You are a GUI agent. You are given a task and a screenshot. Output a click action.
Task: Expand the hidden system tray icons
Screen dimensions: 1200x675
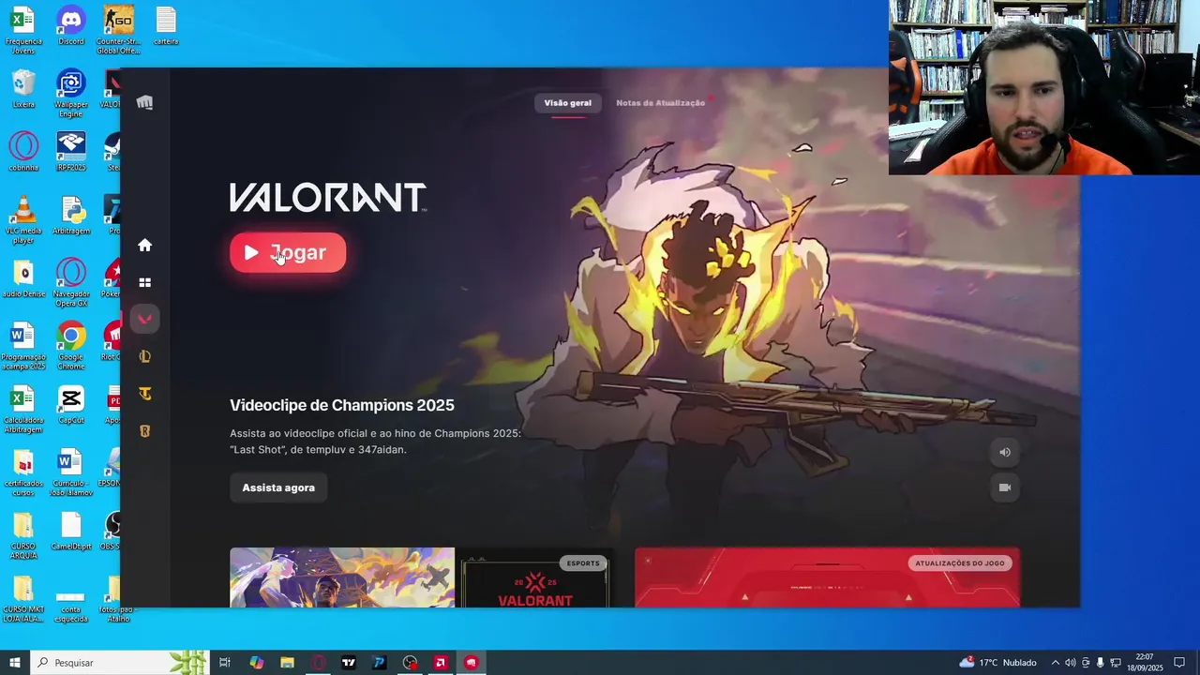coord(1055,663)
